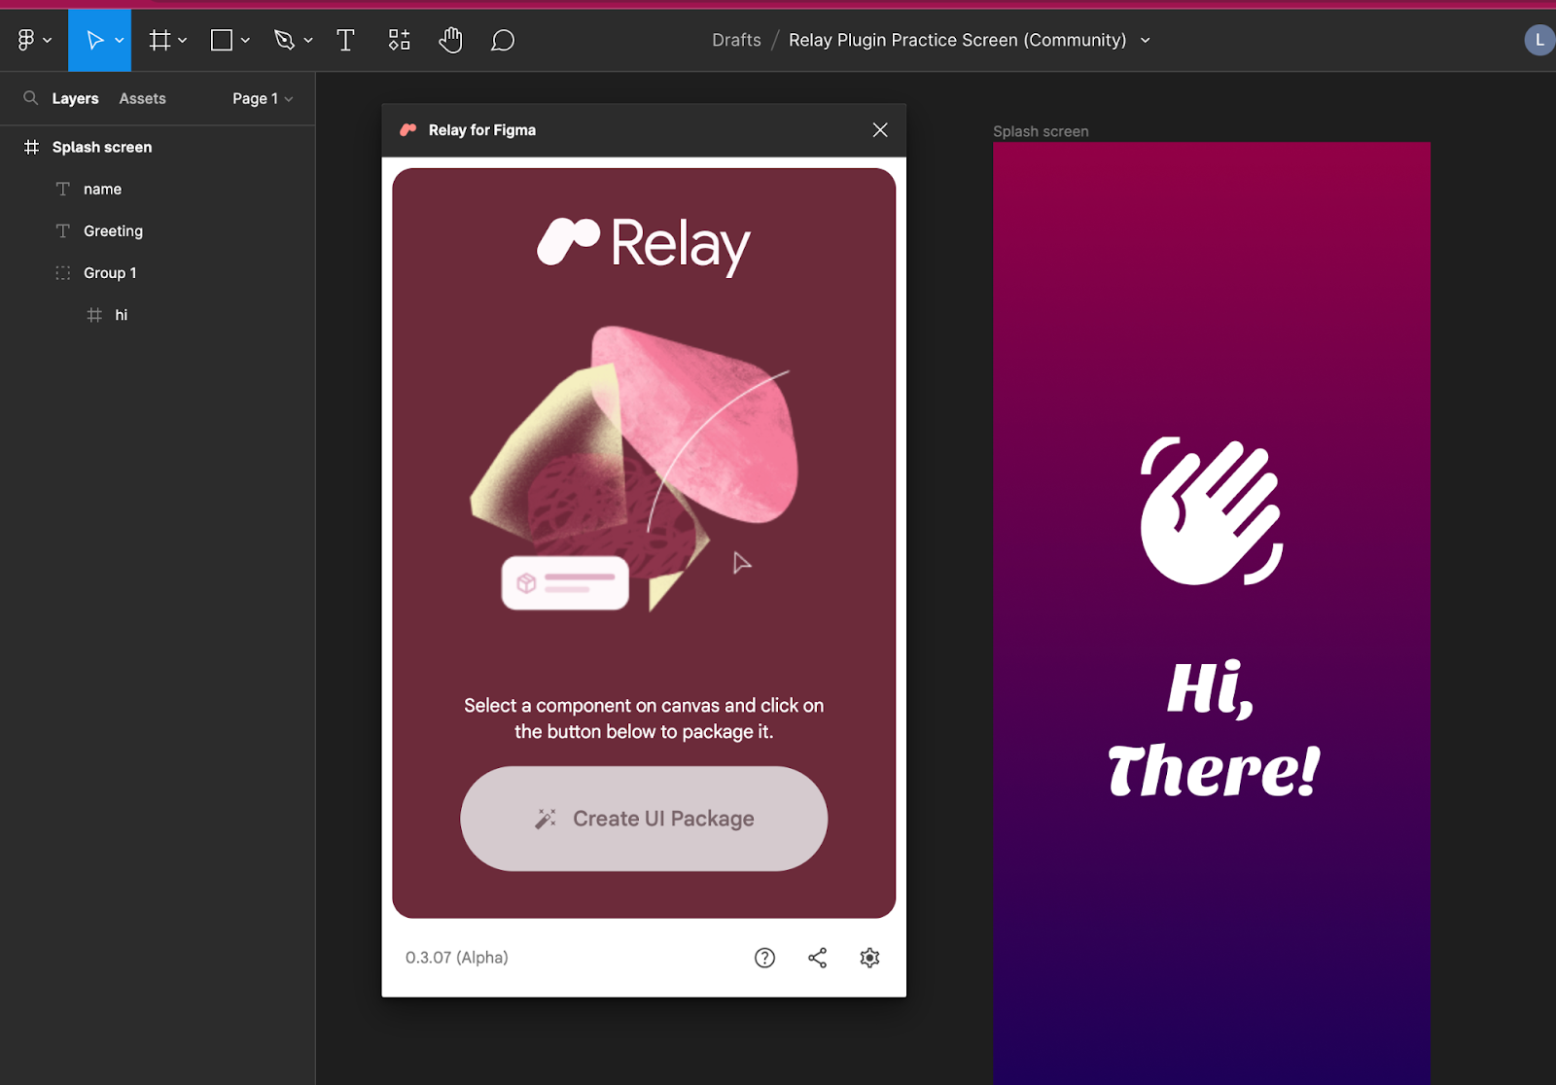Select the Frame tool
Screen dimensions: 1556x1085
coord(160,40)
